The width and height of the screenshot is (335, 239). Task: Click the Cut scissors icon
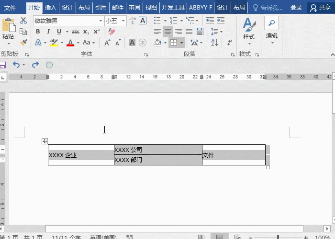[23, 21]
